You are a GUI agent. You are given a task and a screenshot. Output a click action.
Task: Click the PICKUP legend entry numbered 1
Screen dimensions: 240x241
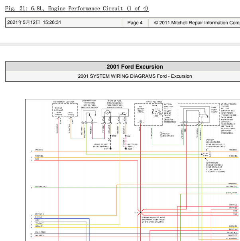click(x=165, y=134)
